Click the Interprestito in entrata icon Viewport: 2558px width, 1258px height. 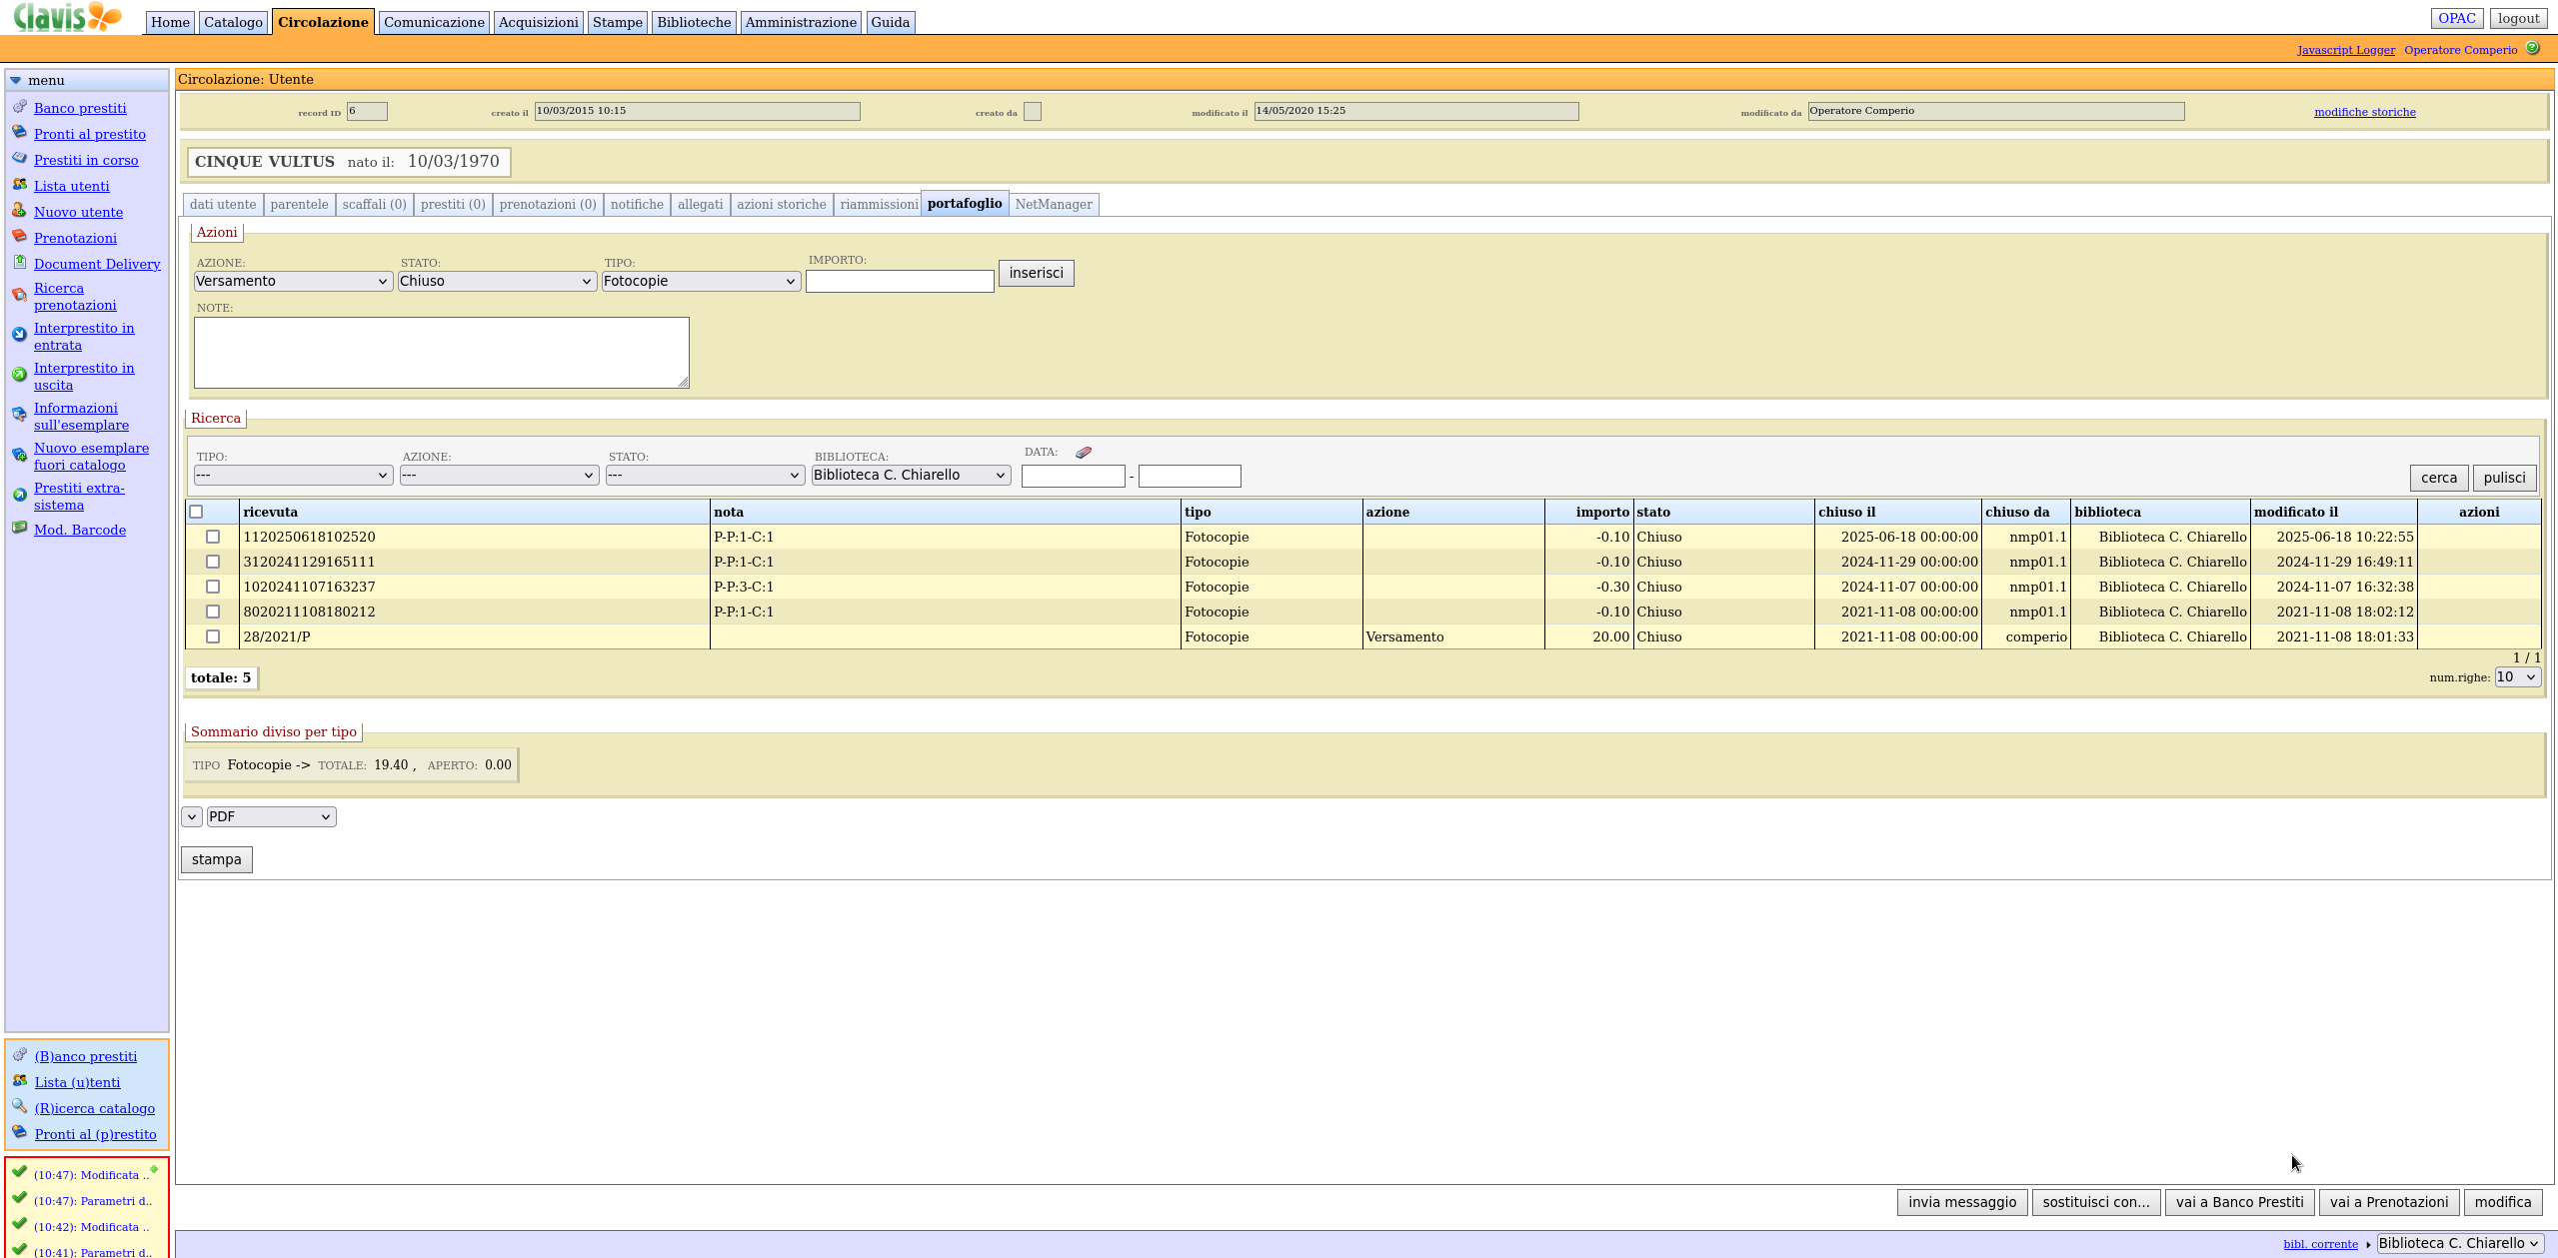[x=19, y=335]
